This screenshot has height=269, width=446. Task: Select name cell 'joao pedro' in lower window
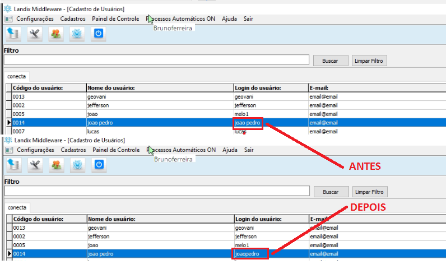coord(160,254)
